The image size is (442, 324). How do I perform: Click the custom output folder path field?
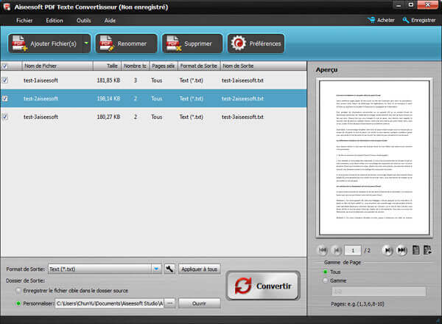[x=109, y=303]
